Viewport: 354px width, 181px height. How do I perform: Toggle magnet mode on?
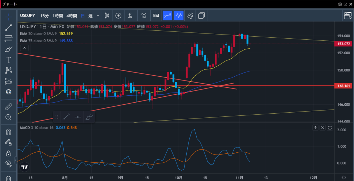coord(9,132)
